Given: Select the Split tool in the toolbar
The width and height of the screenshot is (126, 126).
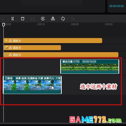Looking at the screenshot, I should point(13,19).
